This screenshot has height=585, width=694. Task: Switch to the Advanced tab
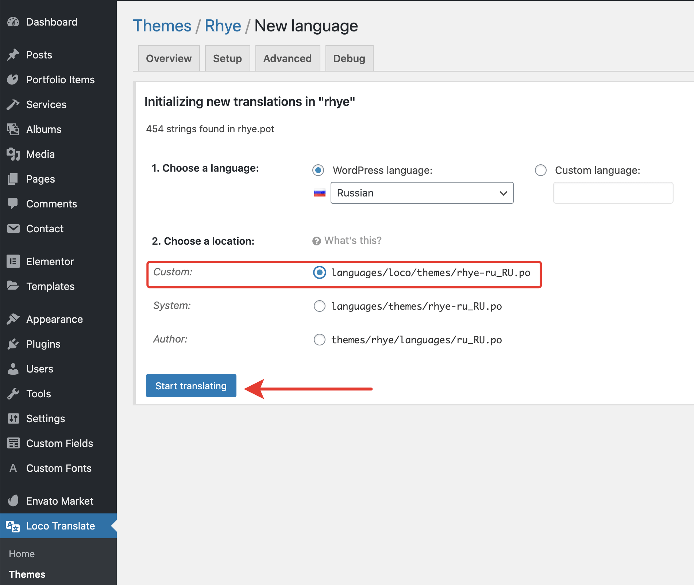tap(288, 58)
